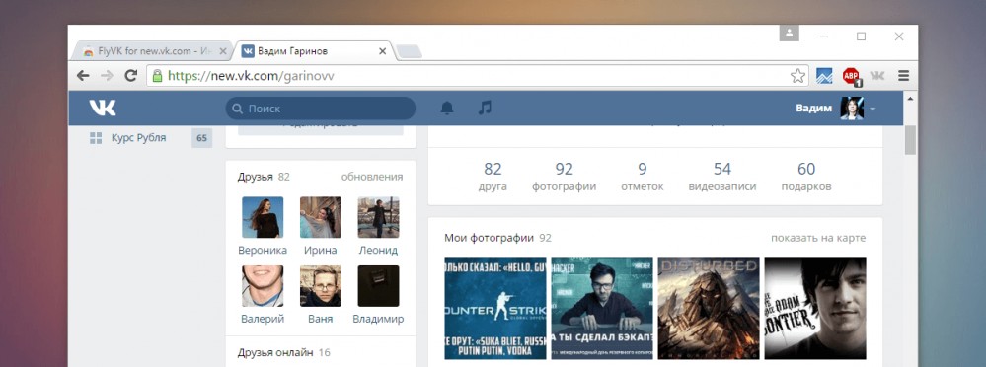Open Вероника's friend avatar

pyautogui.click(x=263, y=217)
